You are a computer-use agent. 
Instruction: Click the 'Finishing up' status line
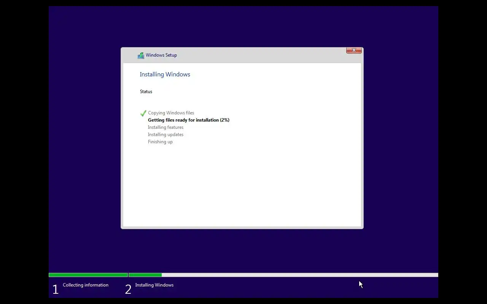pyautogui.click(x=160, y=142)
